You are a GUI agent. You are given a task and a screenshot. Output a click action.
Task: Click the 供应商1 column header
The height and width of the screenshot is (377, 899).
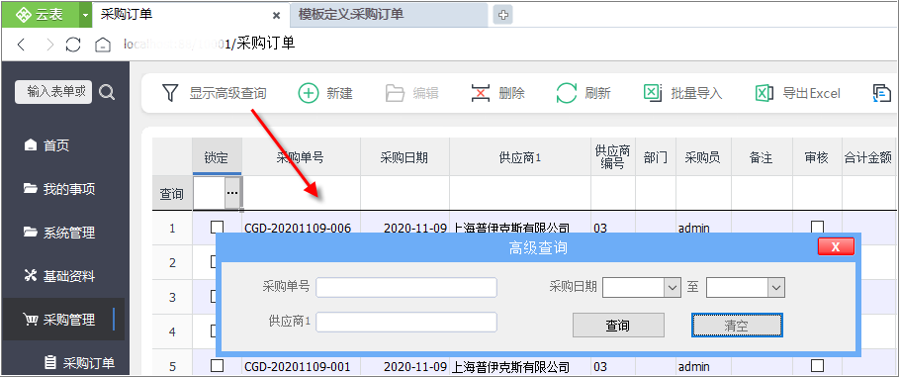click(520, 156)
